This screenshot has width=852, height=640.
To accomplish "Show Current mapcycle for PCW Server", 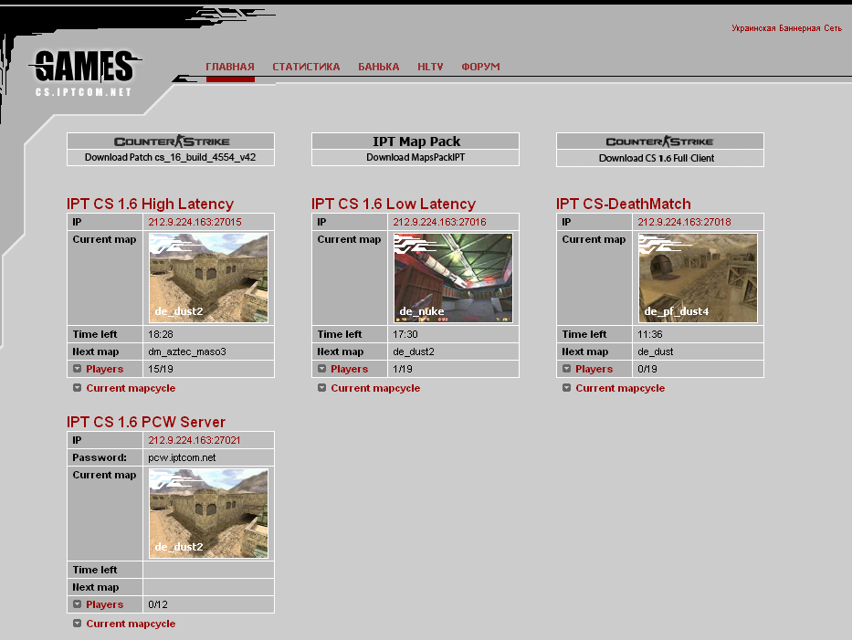I will [131, 624].
